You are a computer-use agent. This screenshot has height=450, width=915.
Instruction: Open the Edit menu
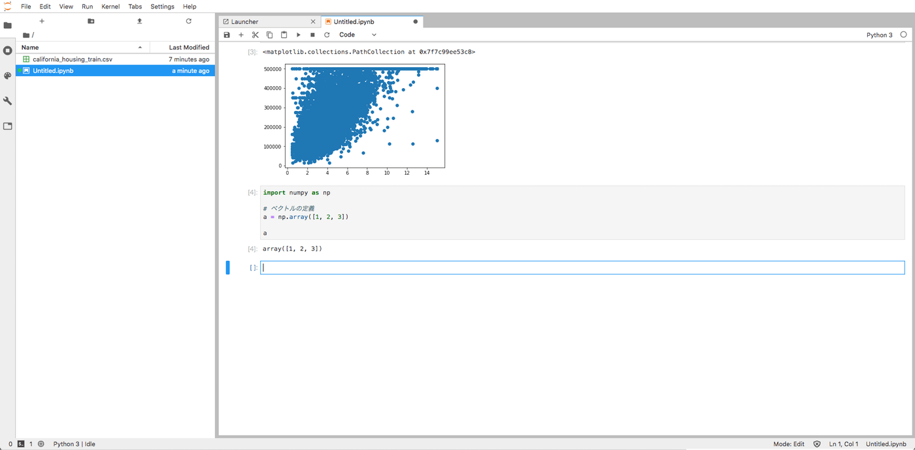coord(45,7)
